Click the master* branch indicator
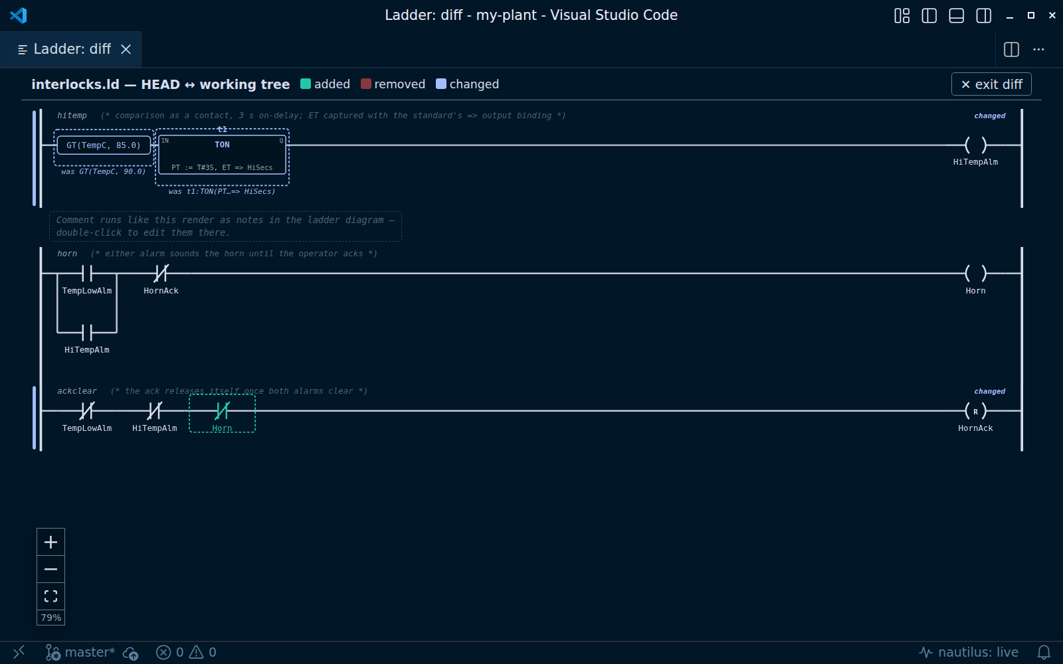The height and width of the screenshot is (664, 1063). click(x=80, y=652)
